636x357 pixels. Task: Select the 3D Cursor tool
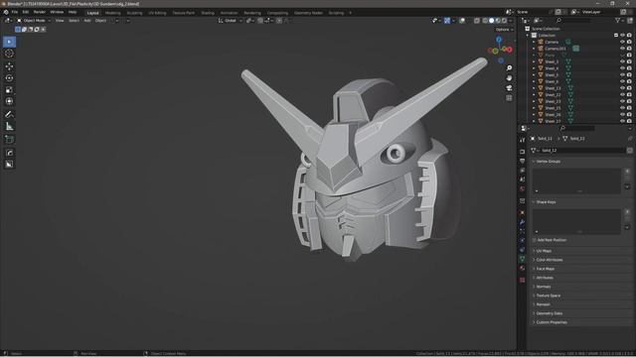point(9,54)
